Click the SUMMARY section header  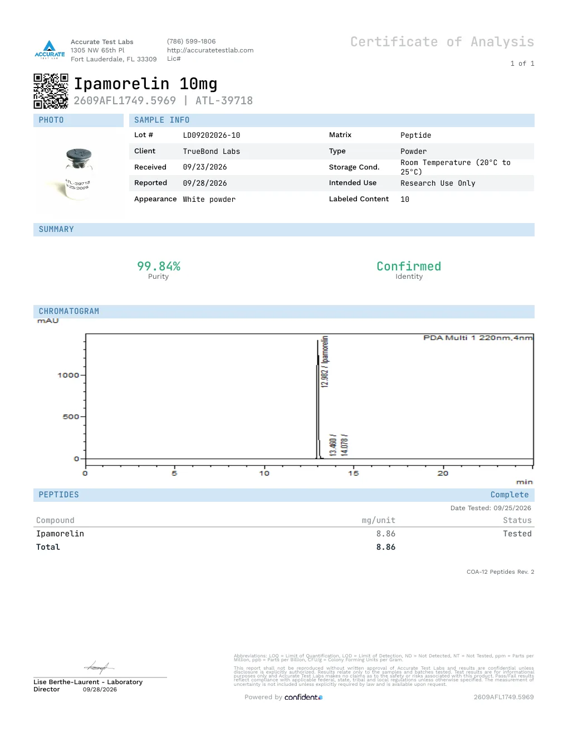[x=284, y=230]
